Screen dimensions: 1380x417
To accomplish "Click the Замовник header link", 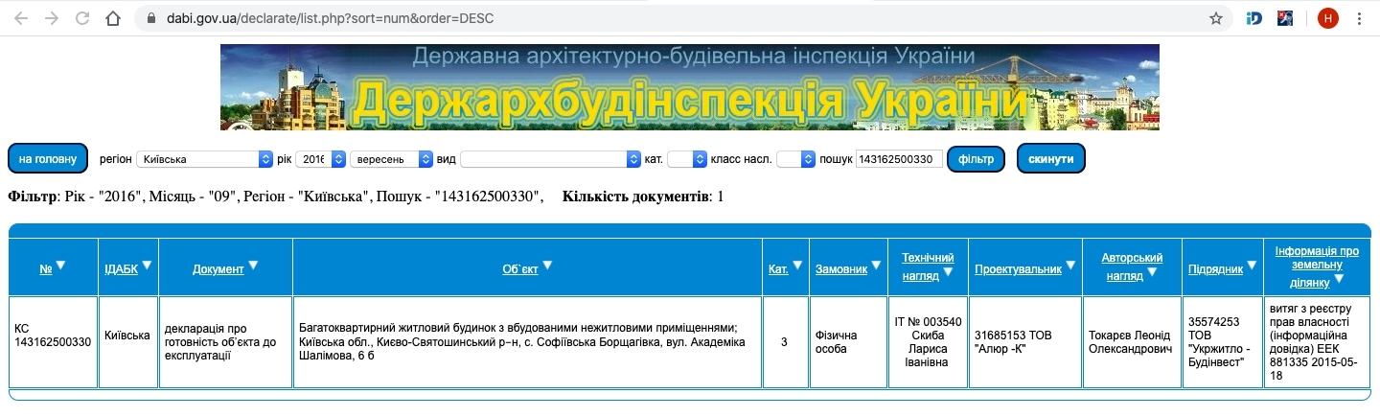I will point(841,269).
